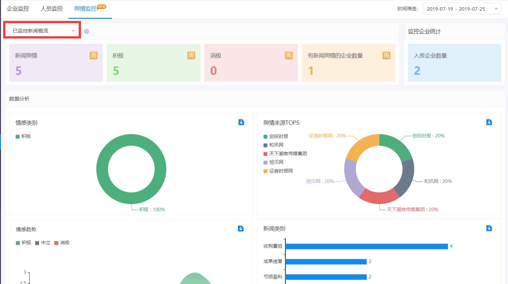The height and width of the screenshot is (284, 508).
Task: Click the 舆情来源TOP5 chart title
Action: point(281,123)
